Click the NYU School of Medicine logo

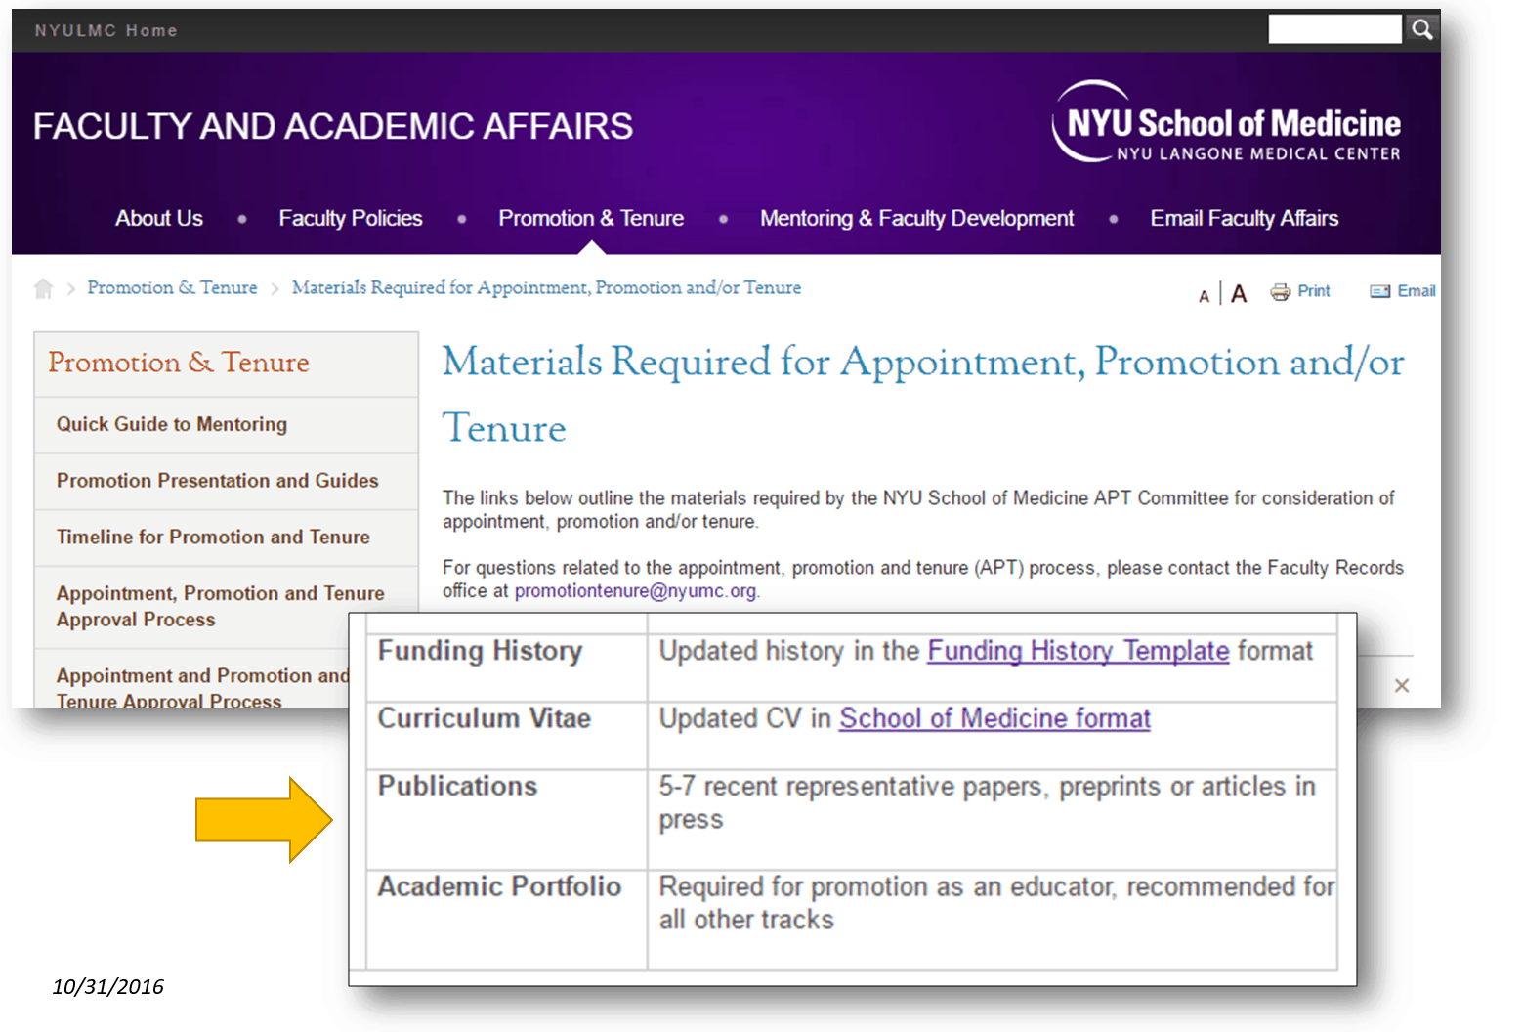pyautogui.click(x=1226, y=123)
